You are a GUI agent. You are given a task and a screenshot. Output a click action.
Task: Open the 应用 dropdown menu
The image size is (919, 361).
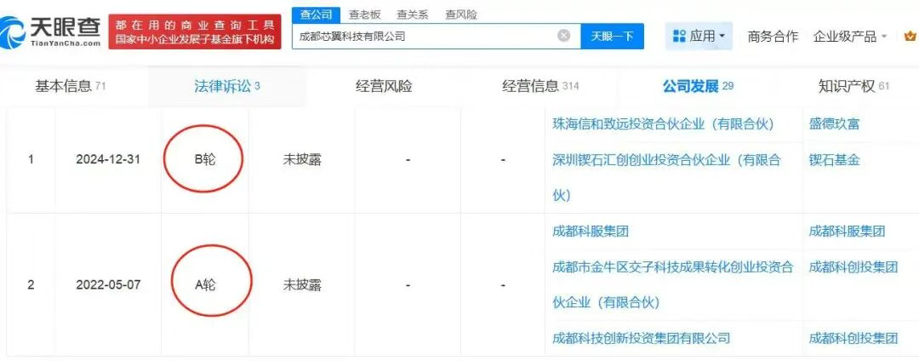point(699,37)
